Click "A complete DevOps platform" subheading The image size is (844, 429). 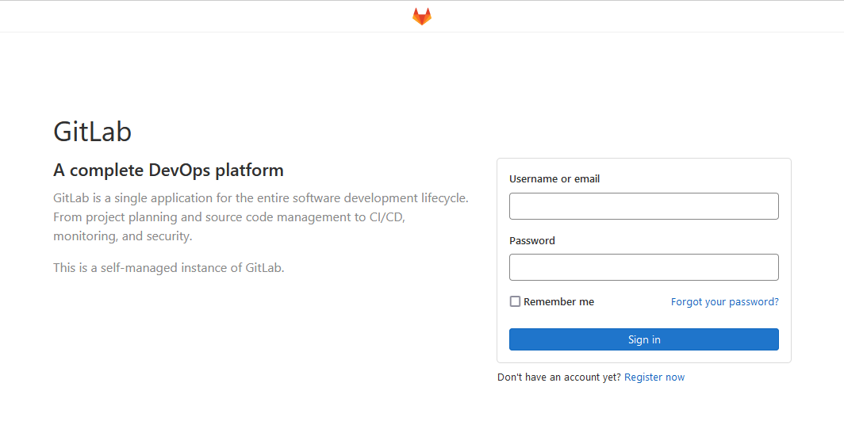point(168,170)
